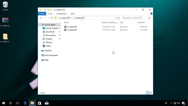Click Aplicativo type of vc_redist.x86

[124, 30]
